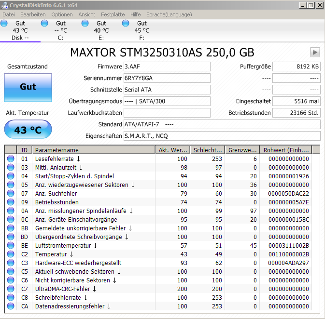Select the Lesefehlerrate parameter name
The height and width of the screenshot is (319, 325).
(x=57, y=159)
